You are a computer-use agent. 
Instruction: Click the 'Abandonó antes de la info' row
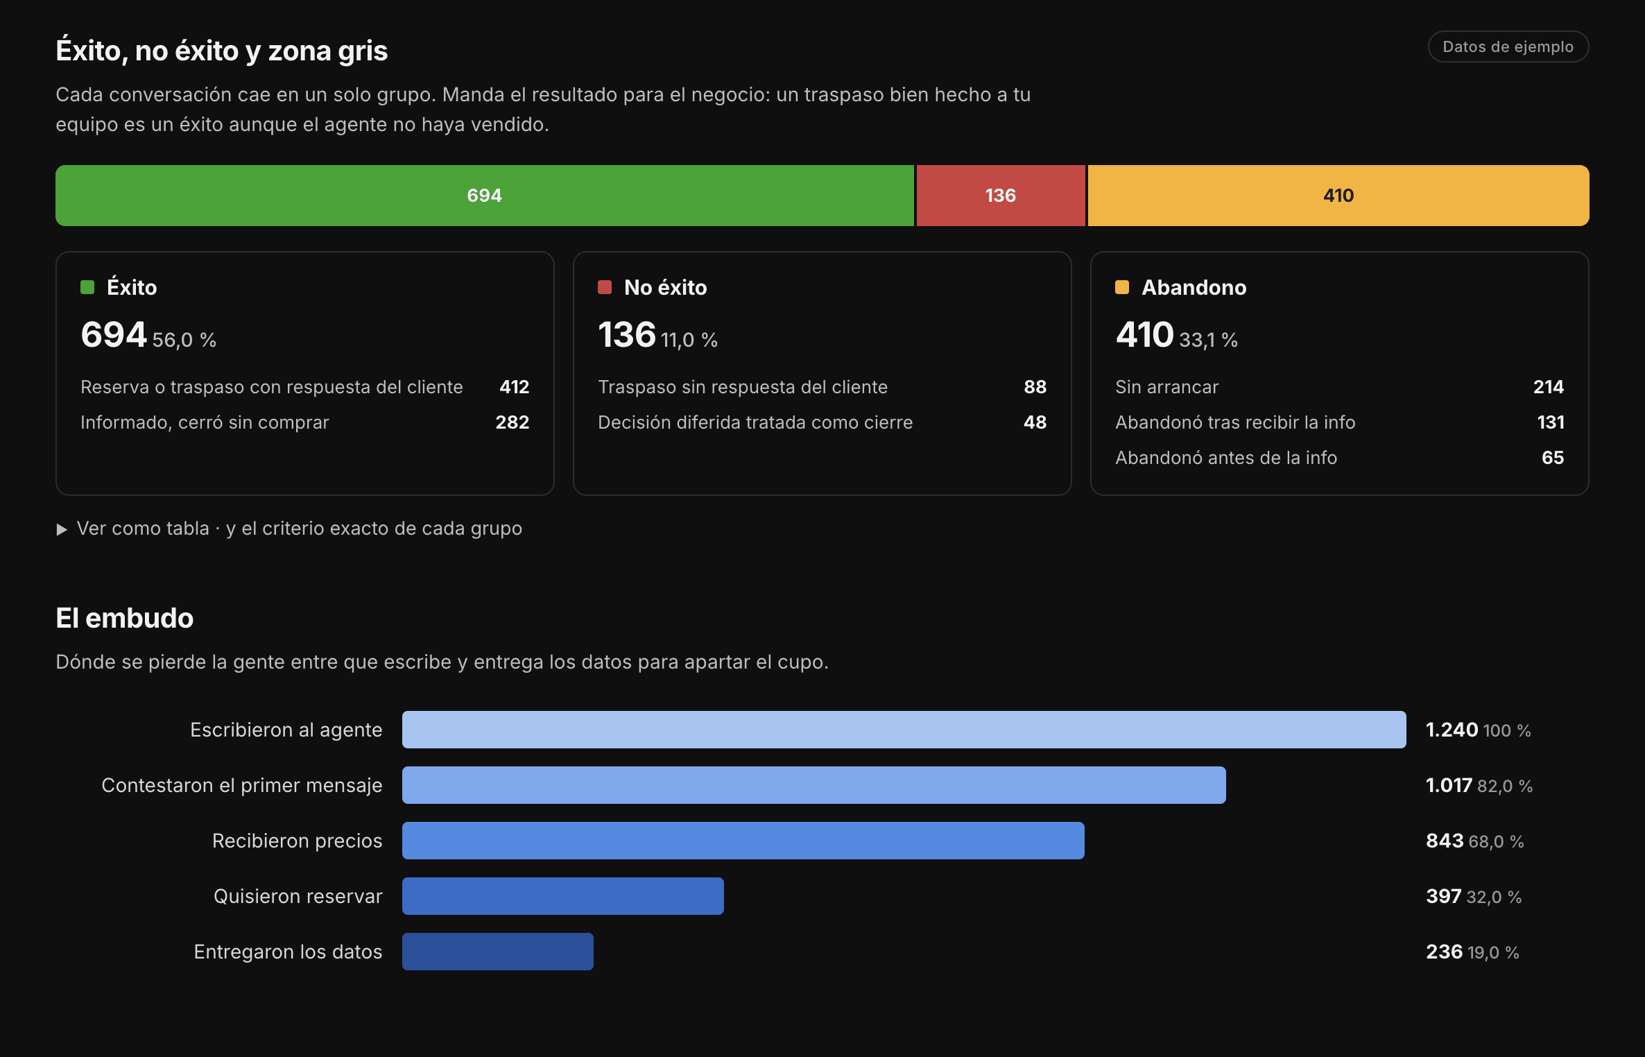pos(1339,458)
